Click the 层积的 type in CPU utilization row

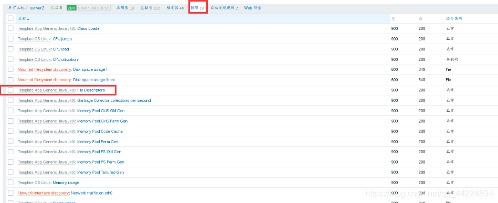[452, 59]
